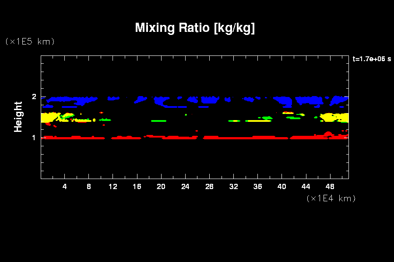Screen dimensions: 394x262
Task: Click the x-axis tick label 36
Action: (257, 186)
